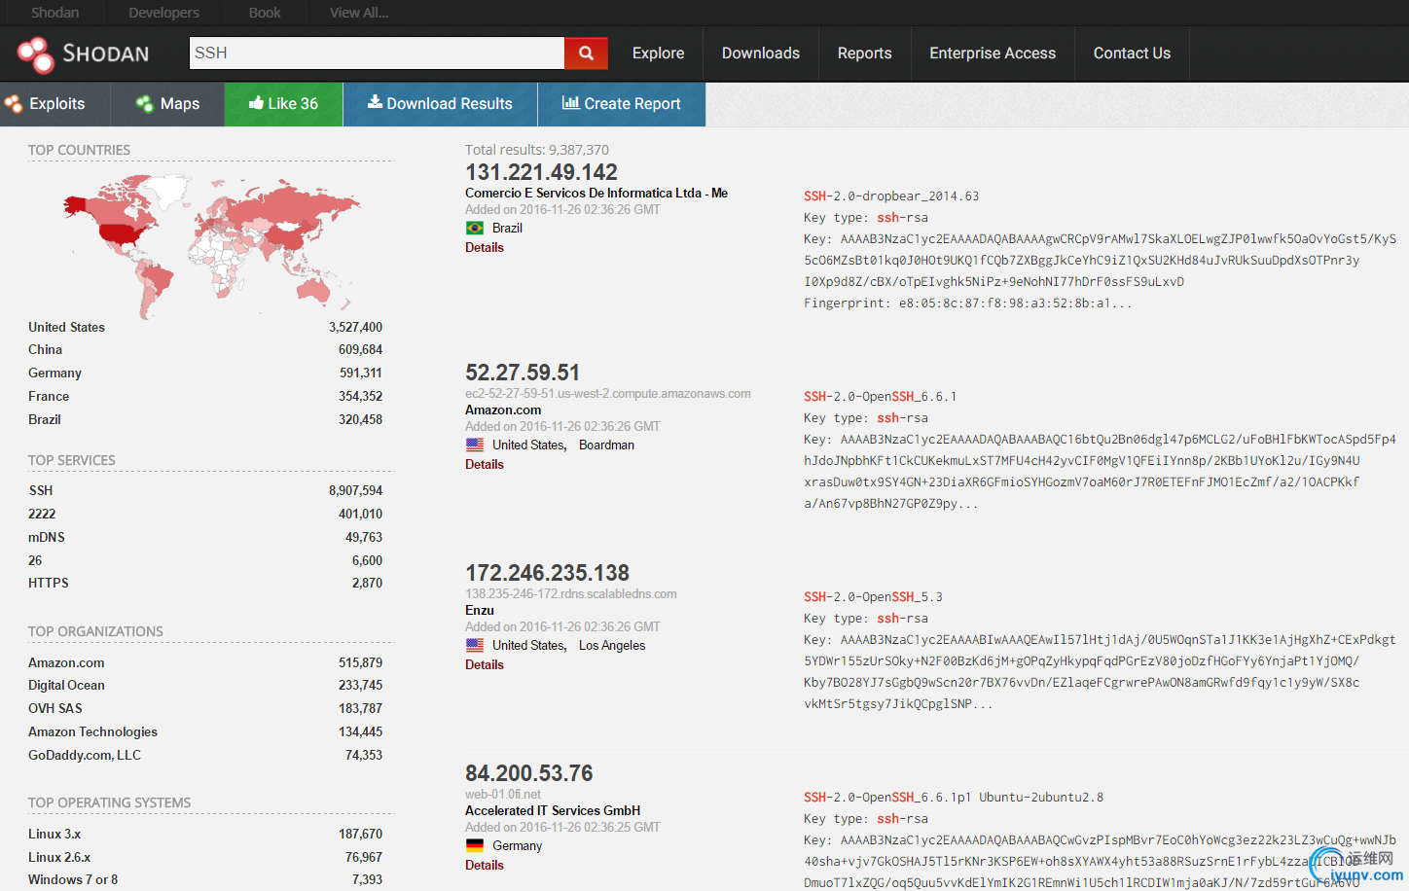Filter by Amazon.com in Top Organizations
Screen dimensions: 1409x891
[66, 662]
